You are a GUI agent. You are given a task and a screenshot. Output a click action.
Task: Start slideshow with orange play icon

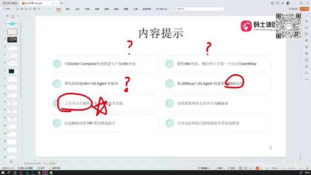pyautogui.click(x=258, y=168)
